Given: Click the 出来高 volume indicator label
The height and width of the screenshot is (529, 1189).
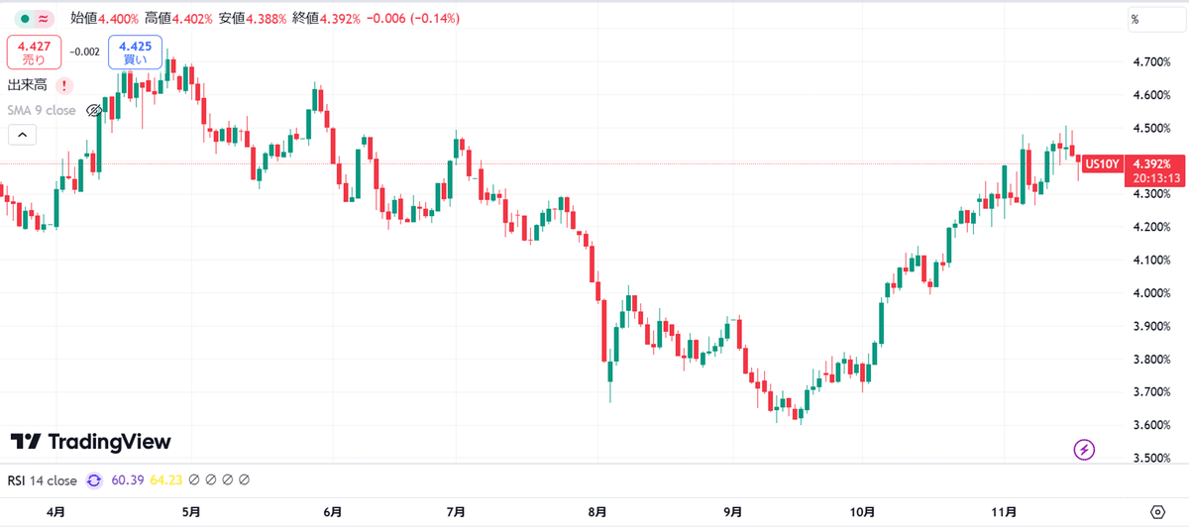Looking at the screenshot, I should tap(28, 86).
